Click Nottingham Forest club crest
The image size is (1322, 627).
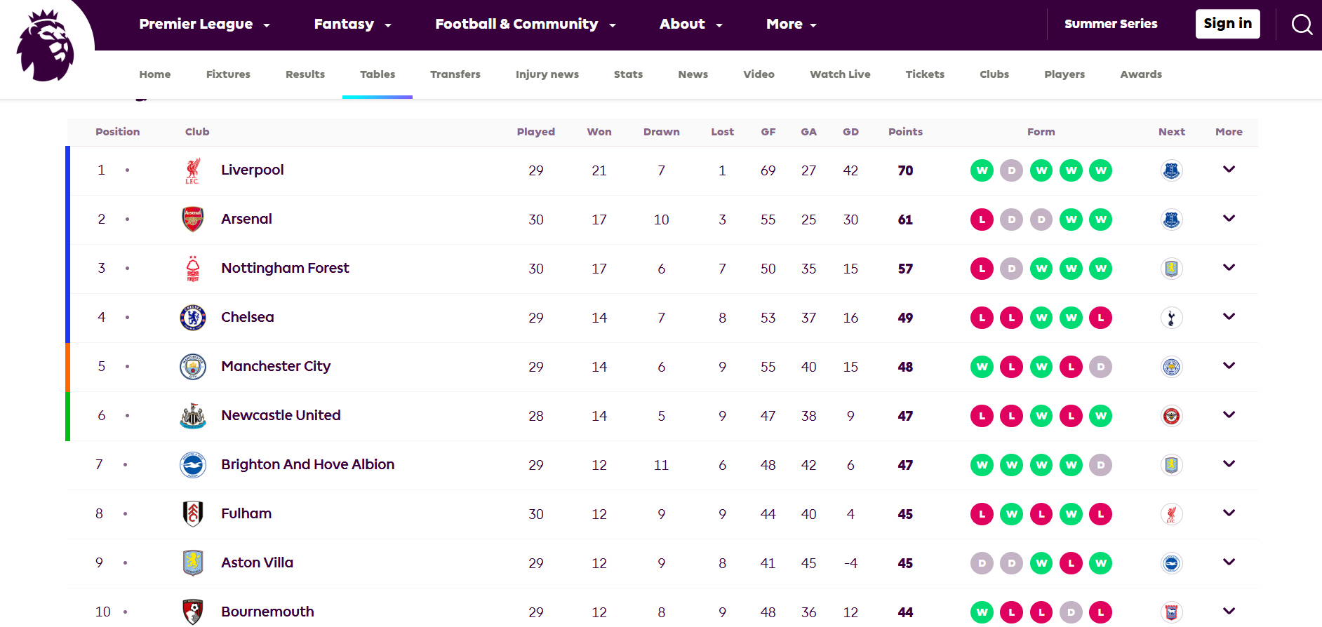pyautogui.click(x=192, y=269)
